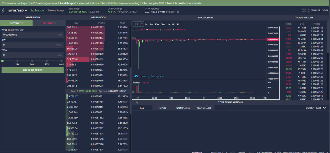The height and width of the screenshot is (153, 330).
Task: Open the 'charts by TradingView' link
Action: (151, 76)
